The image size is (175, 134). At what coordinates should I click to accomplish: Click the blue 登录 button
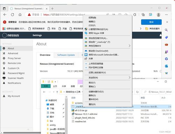151,22
